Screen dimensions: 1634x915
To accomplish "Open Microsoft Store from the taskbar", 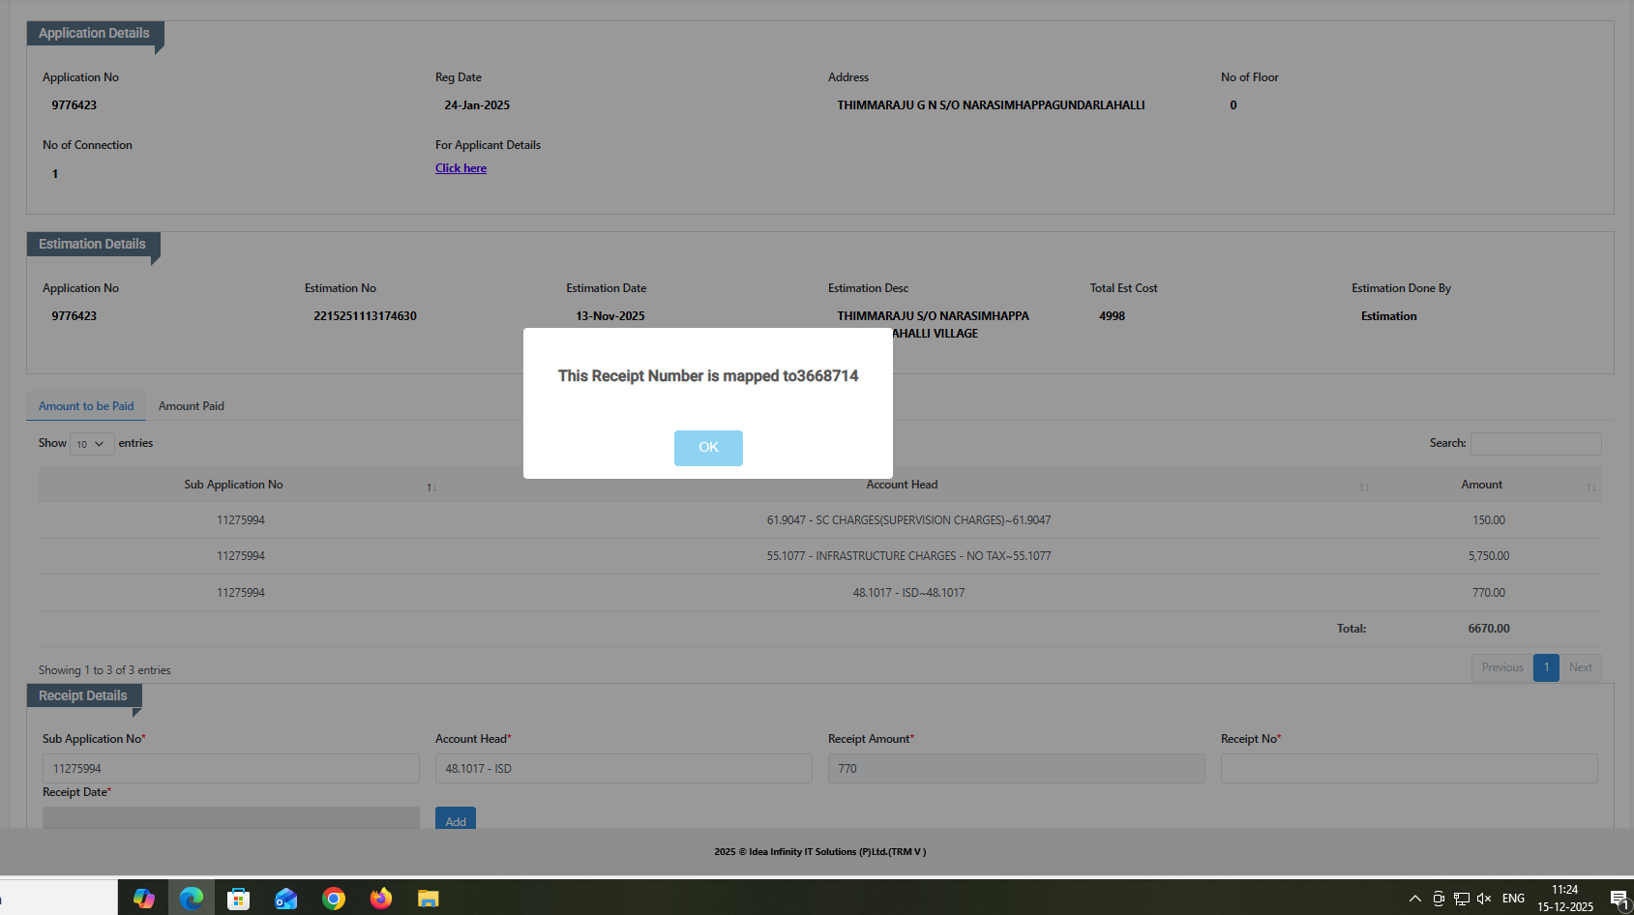I will tap(238, 899).
